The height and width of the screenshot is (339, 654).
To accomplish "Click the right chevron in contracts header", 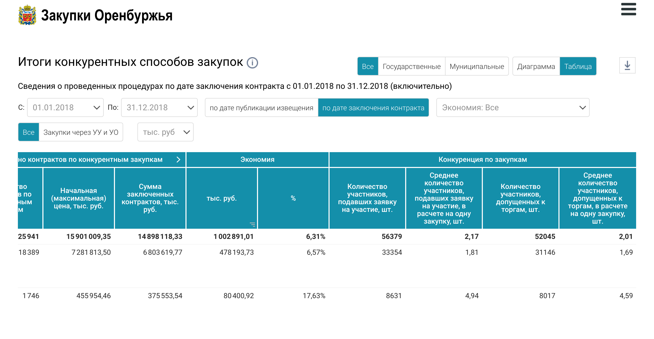I will click(x=178, y=160).
